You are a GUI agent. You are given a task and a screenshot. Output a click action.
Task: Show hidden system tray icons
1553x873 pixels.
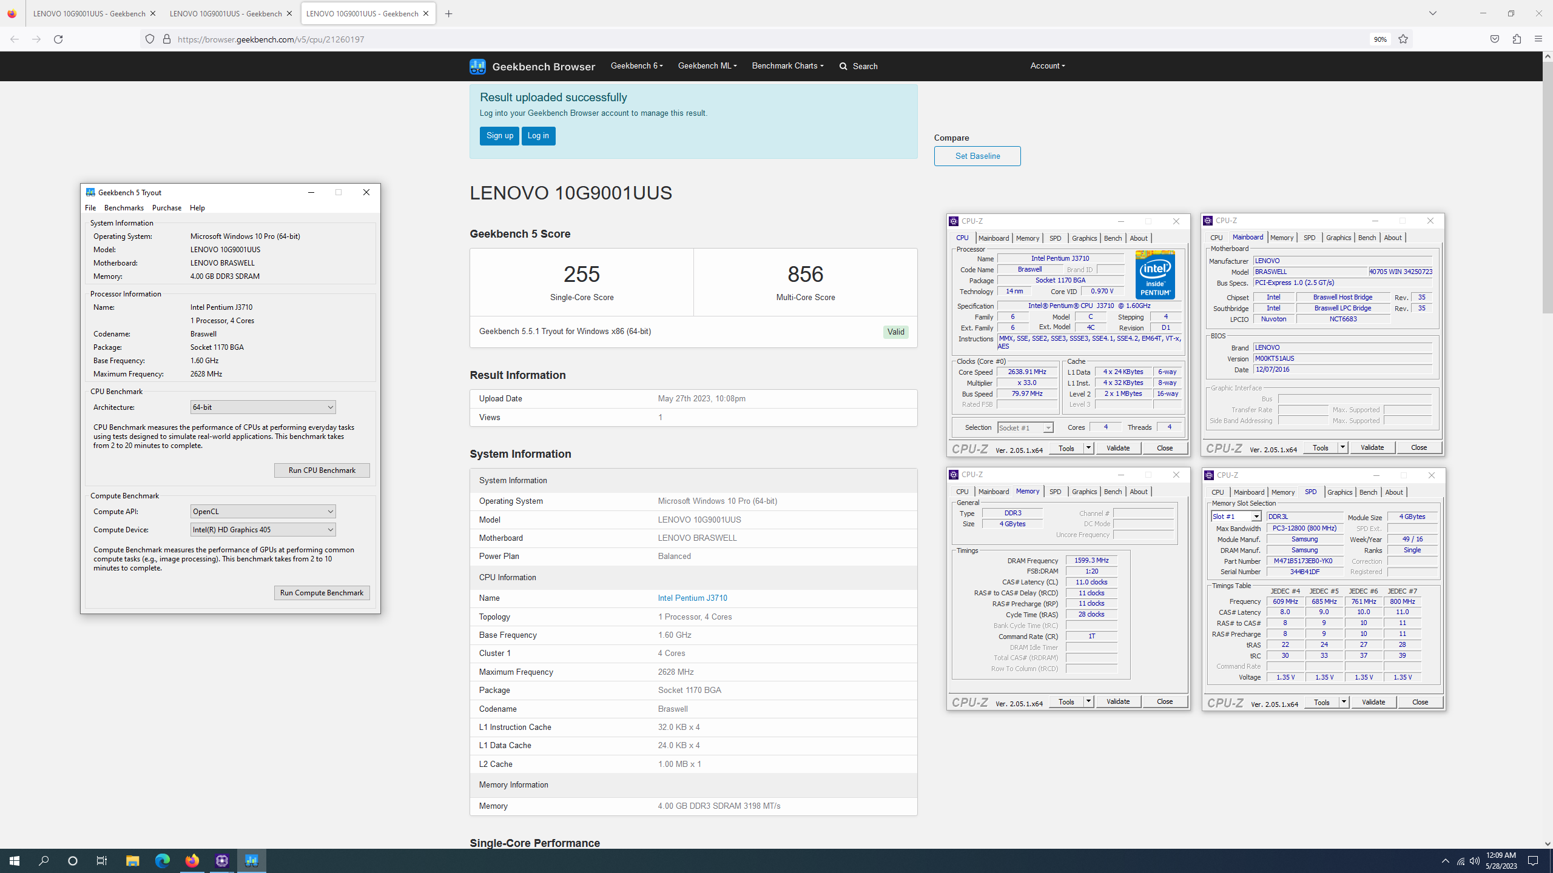[1445, 861]
